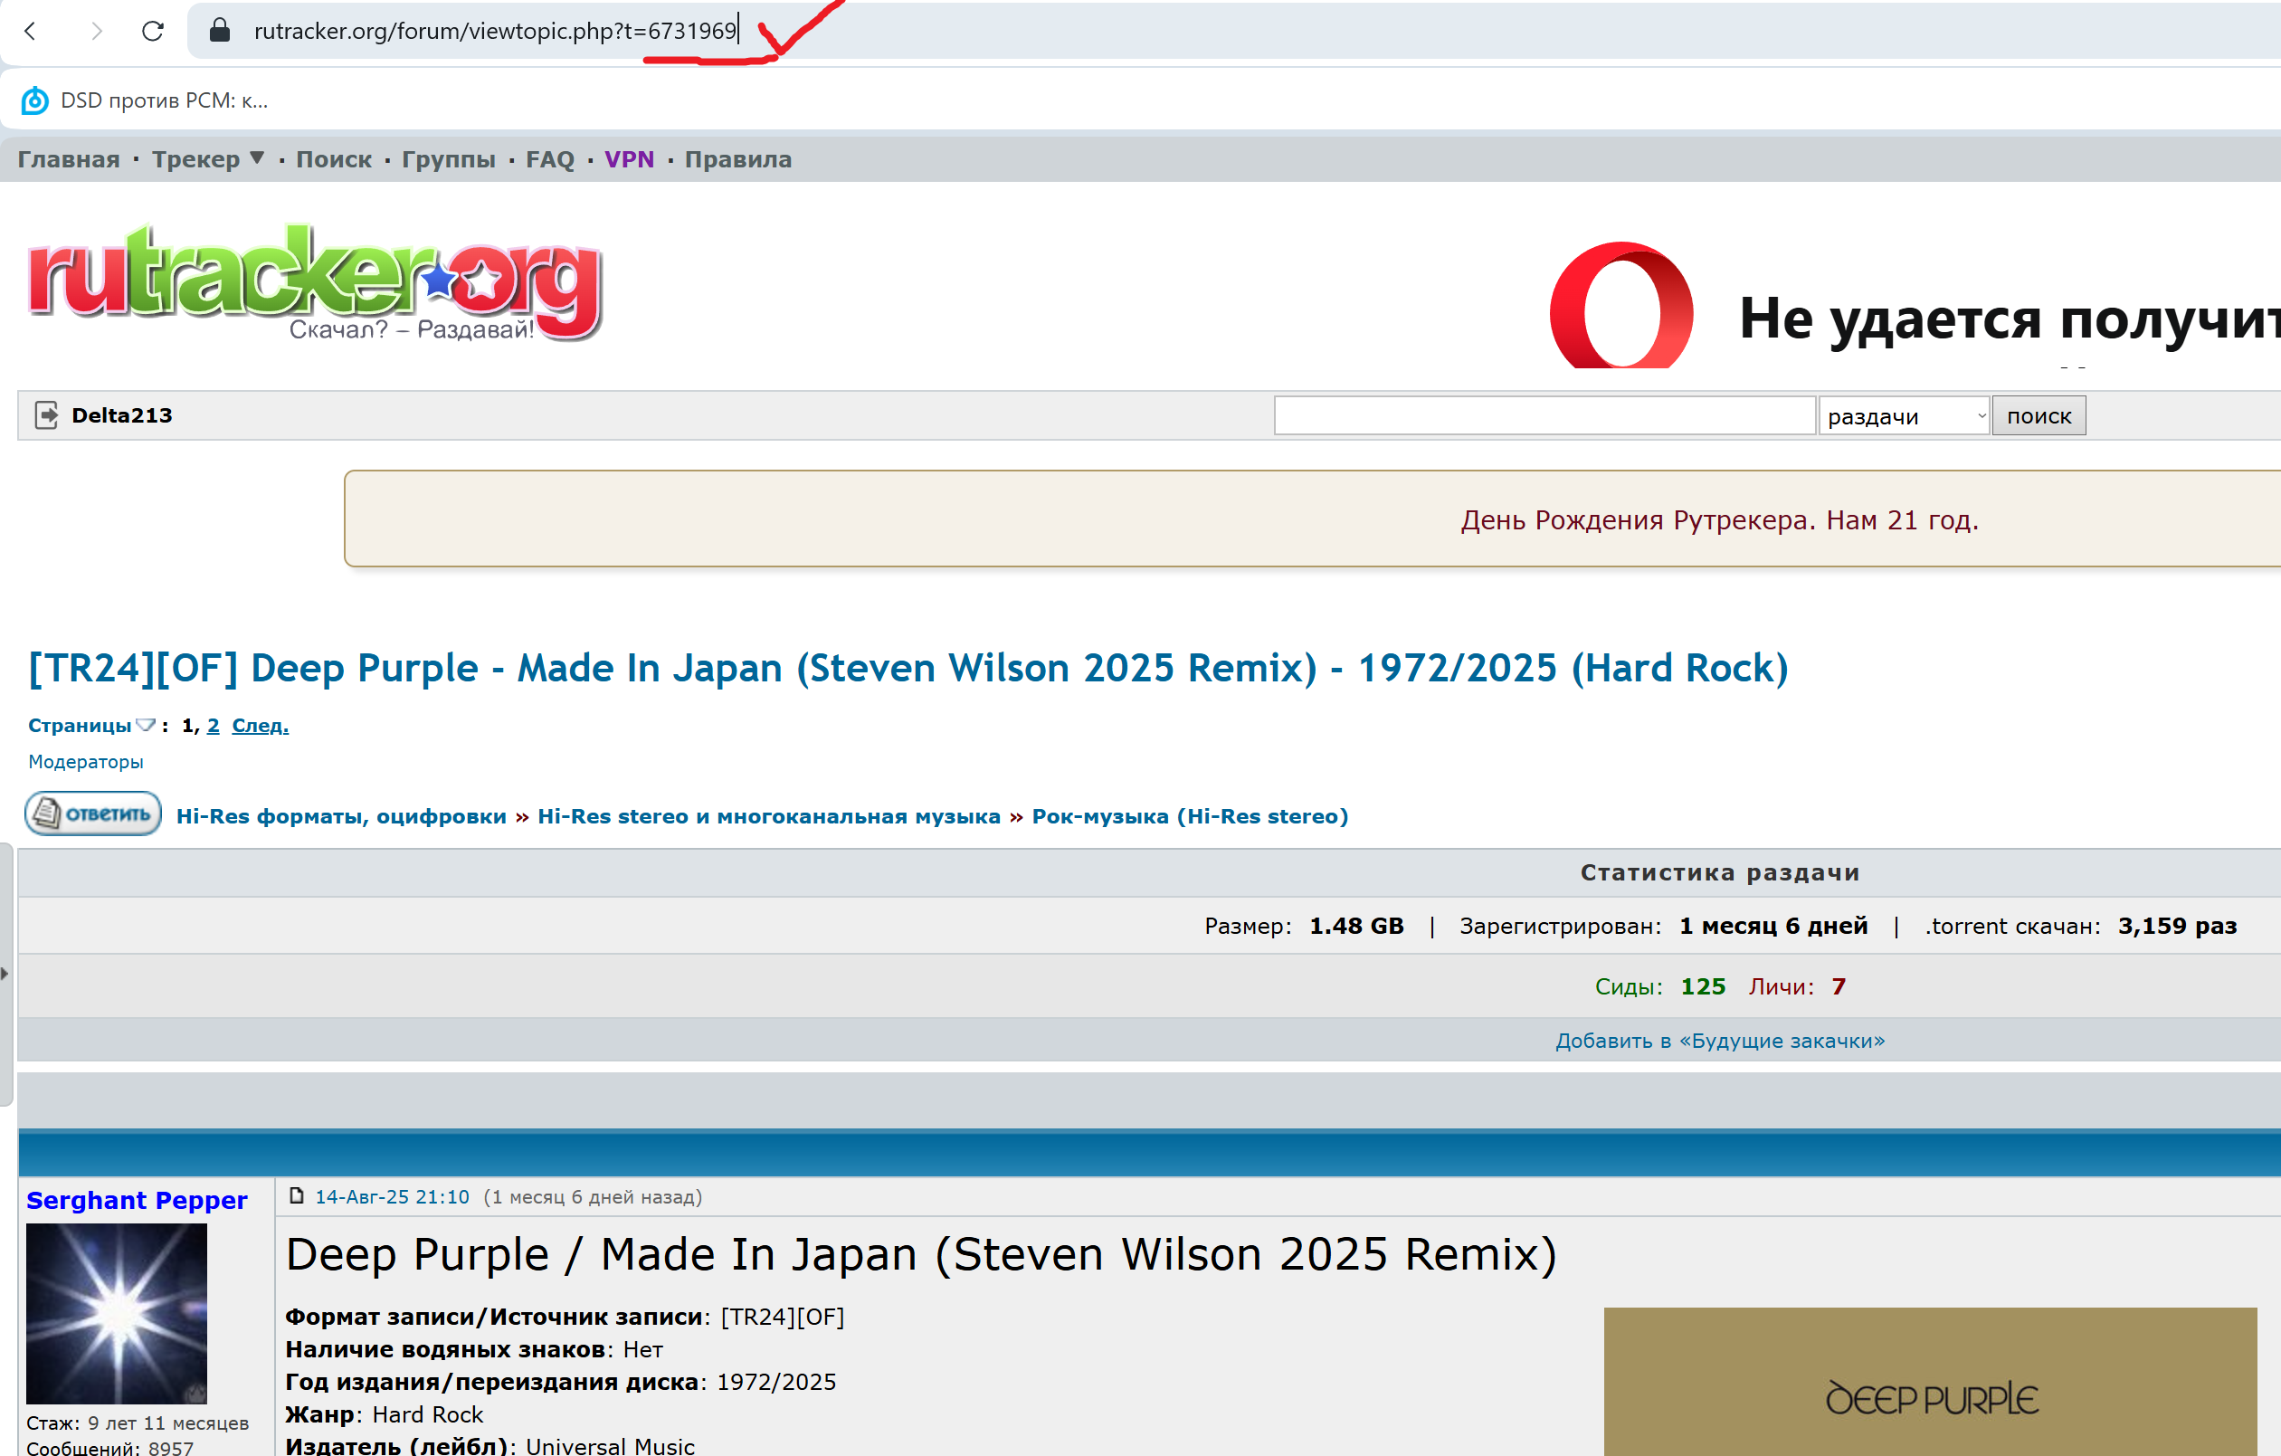Expand the Страницы page dropdown

pos(92,726)
